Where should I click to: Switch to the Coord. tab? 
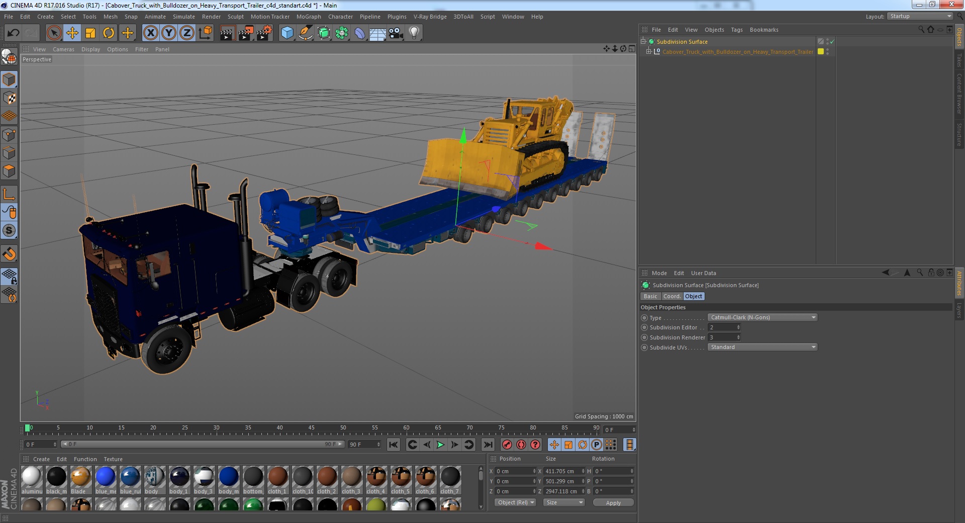click(671, 296)
